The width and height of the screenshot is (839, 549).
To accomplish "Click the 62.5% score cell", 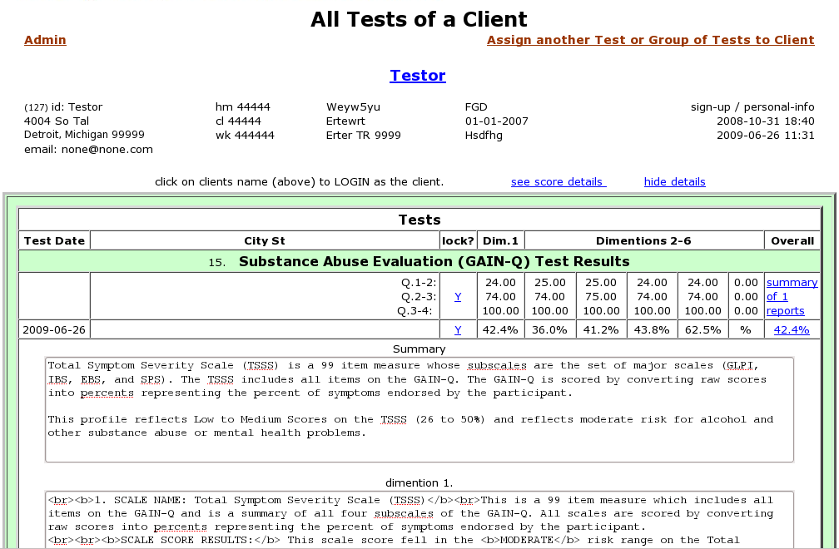I will pyautogui.click(x=702, y=330).
